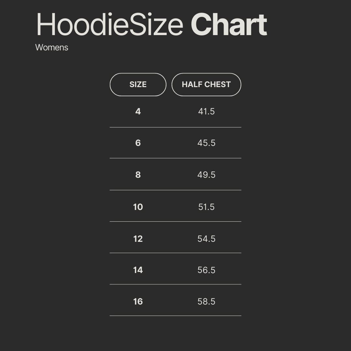Click the 45.5 half chest value
The width and height of the screenshot is (351, 351).
pos(206,143)
